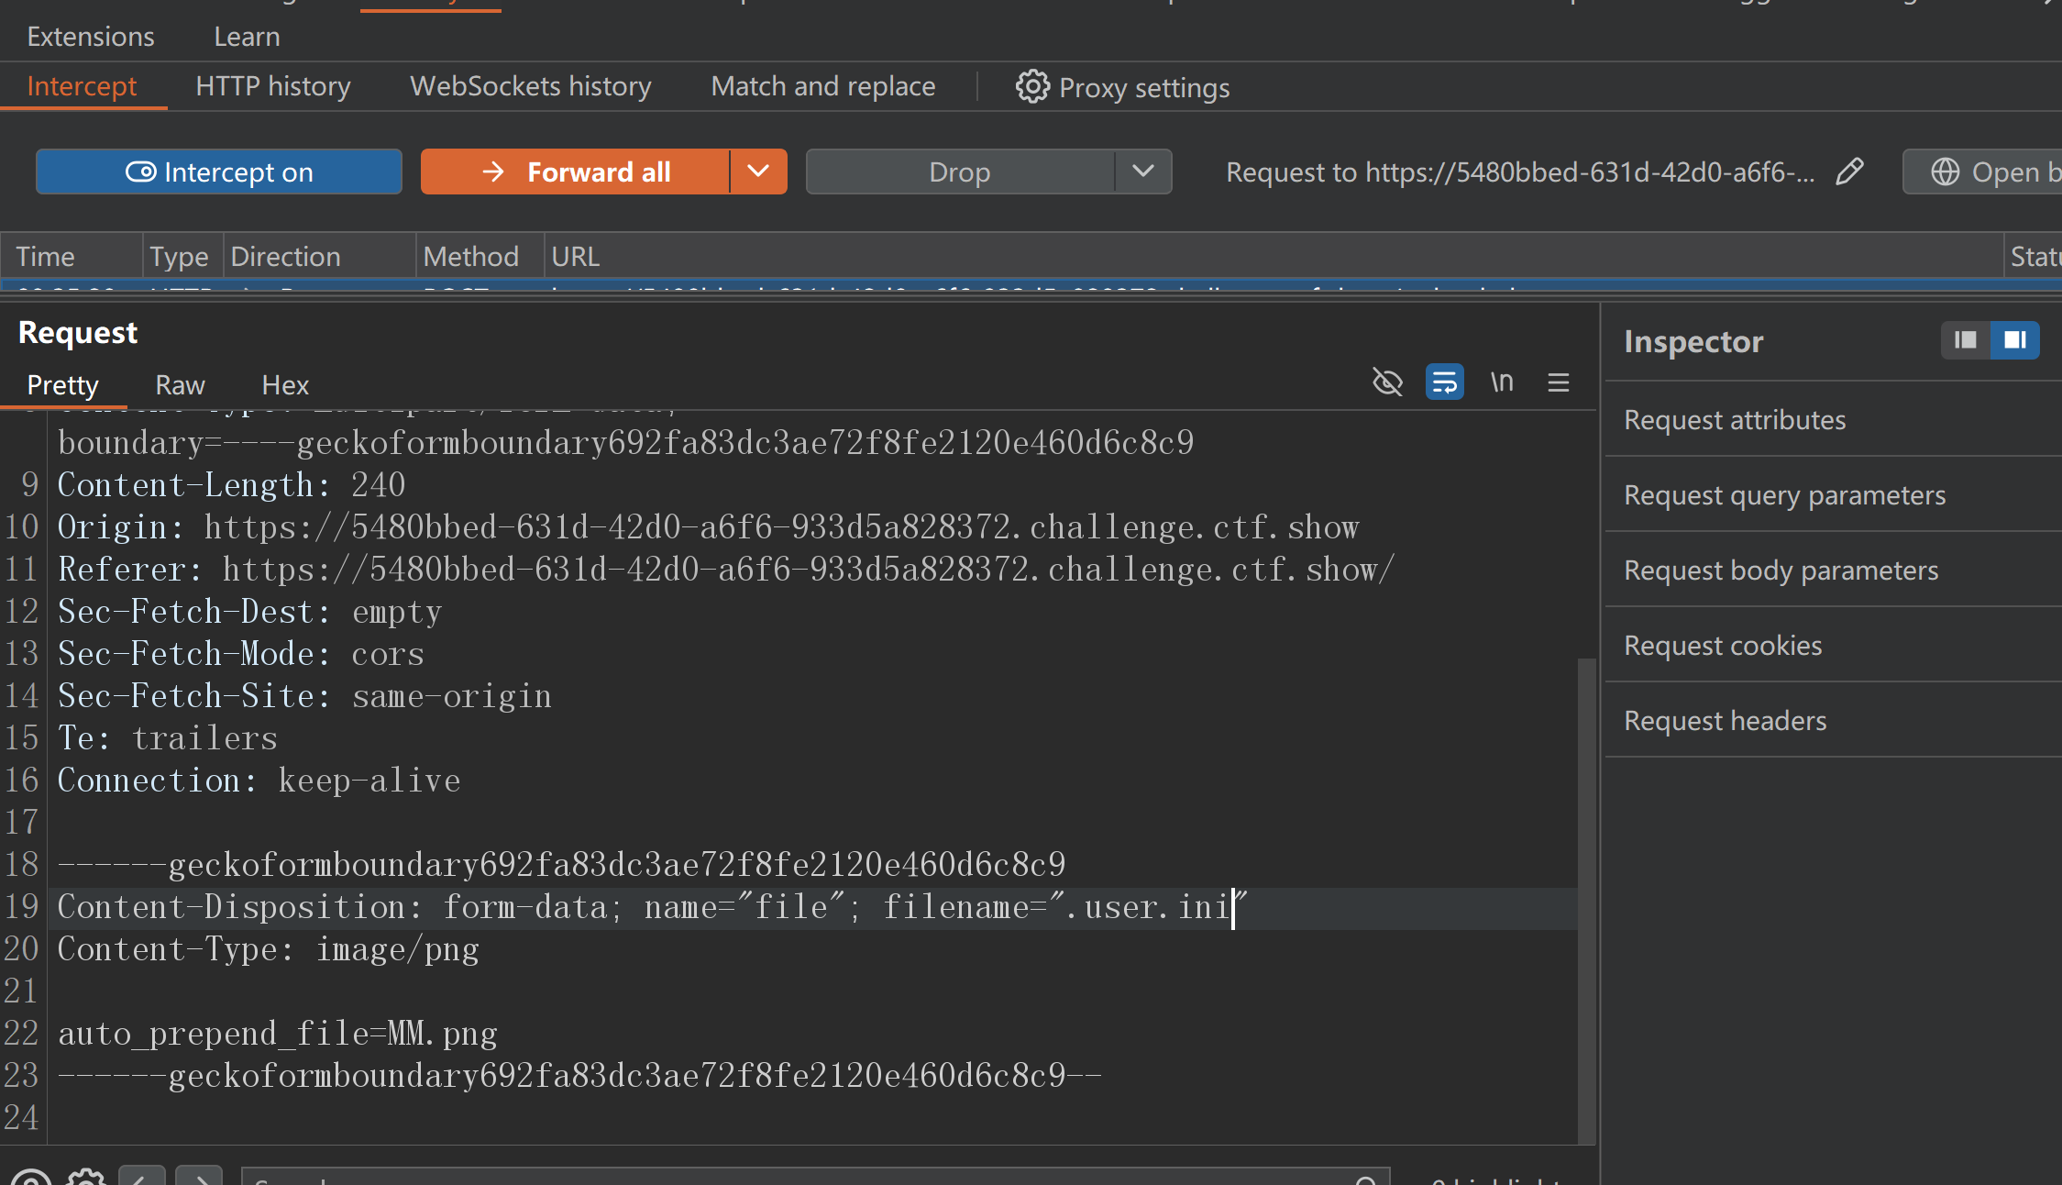
Task: Open the Match and replace tab
Action: [x=823, y=86]
